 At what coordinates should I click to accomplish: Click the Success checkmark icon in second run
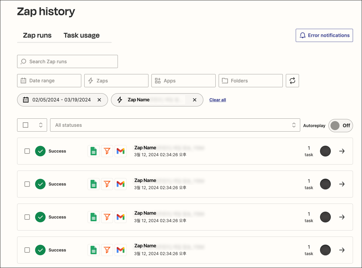click(x=40, y=184)
